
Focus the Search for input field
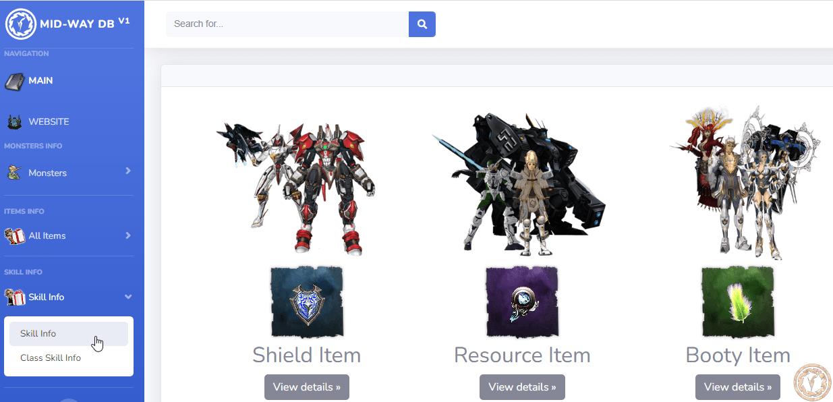pos(287,24)
